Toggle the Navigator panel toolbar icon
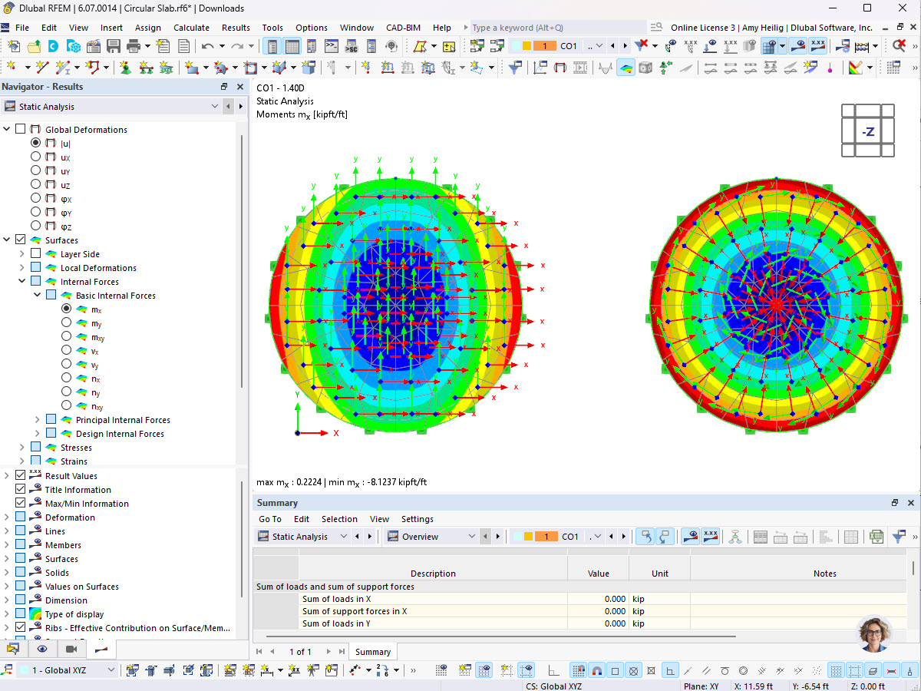This screenshot has width=921, height=691. point(272,46)
